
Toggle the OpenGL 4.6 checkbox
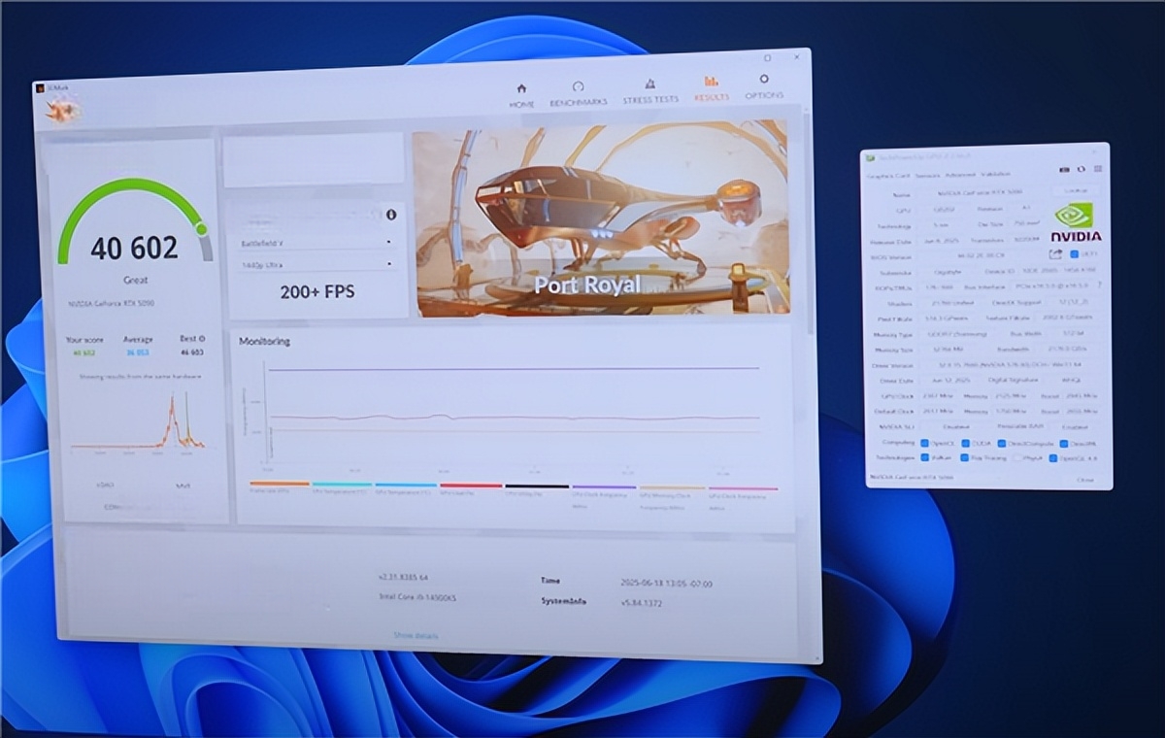(1054, 457)
